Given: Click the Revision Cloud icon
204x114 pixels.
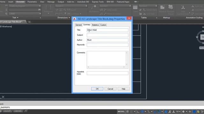Looking at the screenshot, I should (x=171, y=7).
